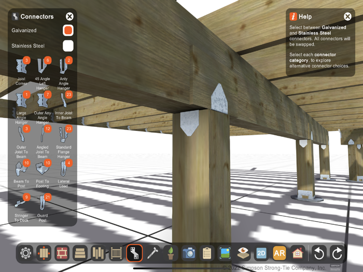
Task: Open the Beam To Post connector category
Action: pyautogui.click(x=21, y=174)
